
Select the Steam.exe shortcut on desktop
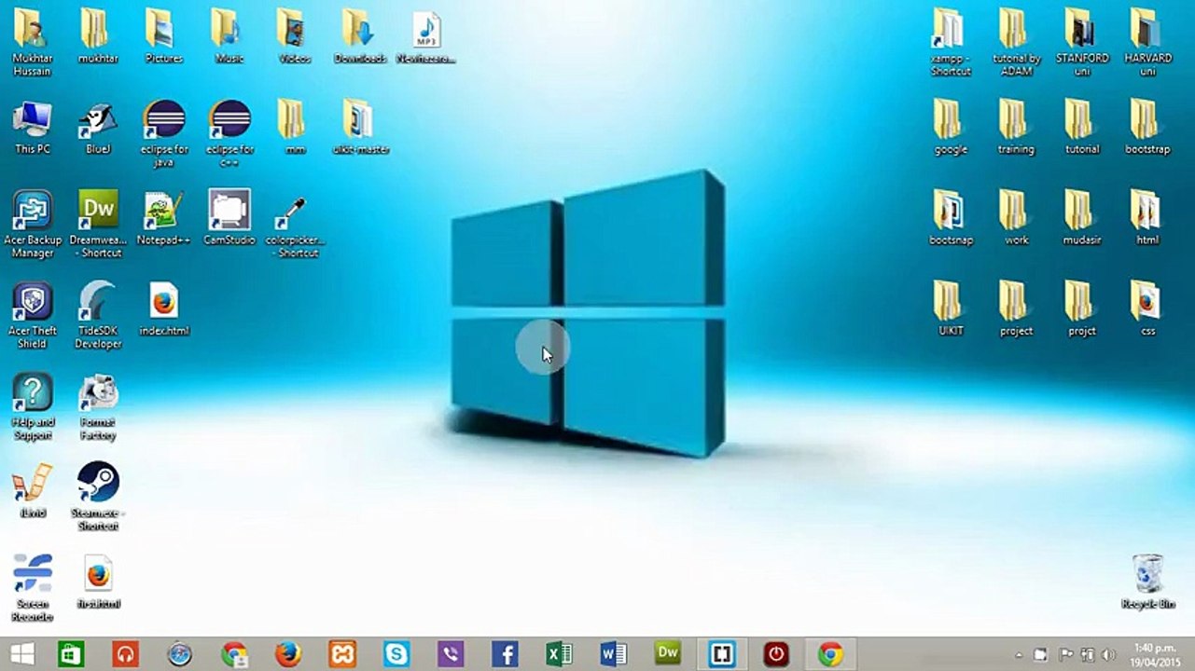pyautogui.click(x=98, y=497)
